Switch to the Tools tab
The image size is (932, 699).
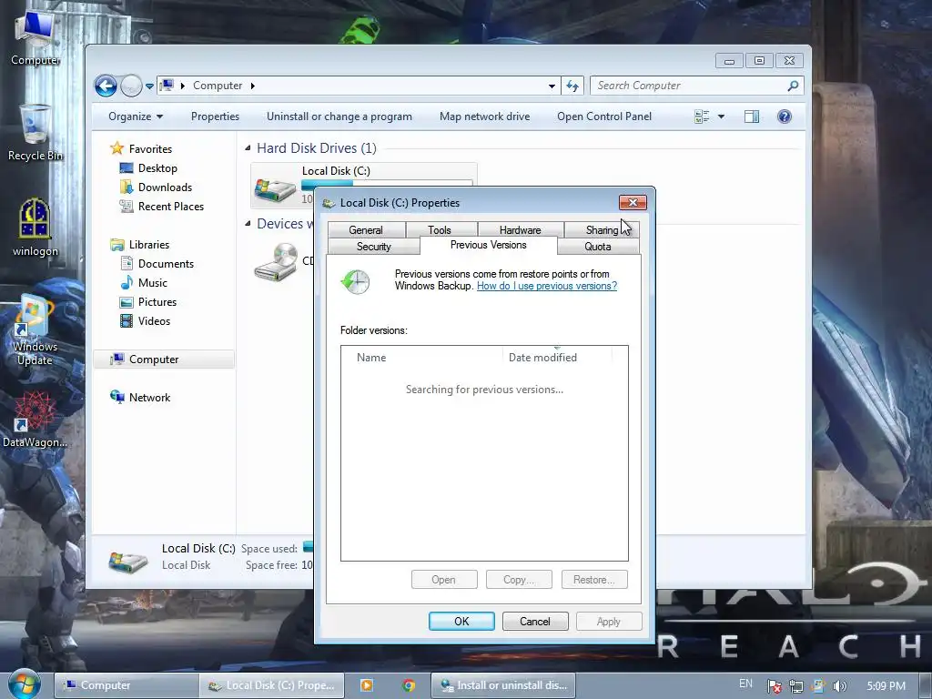point(440,230)
